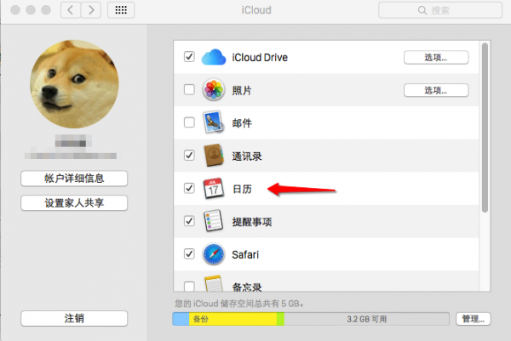The width and height of the screenshot is (511, 341).
Task: Click the blue storage bar segment
Action: tap(181, 319)
